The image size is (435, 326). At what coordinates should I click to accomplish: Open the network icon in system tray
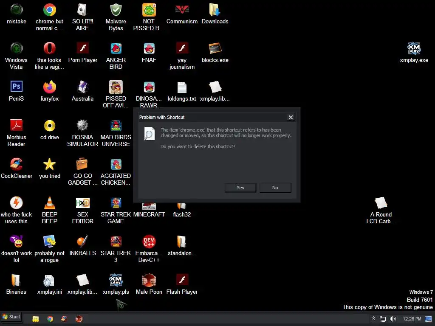383,319
